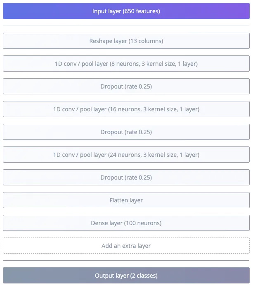The width and height of the screenshot is (253, 288).
Task: Select the 1D conv layer with 24 neurons
Action: [x=126, y=155]
